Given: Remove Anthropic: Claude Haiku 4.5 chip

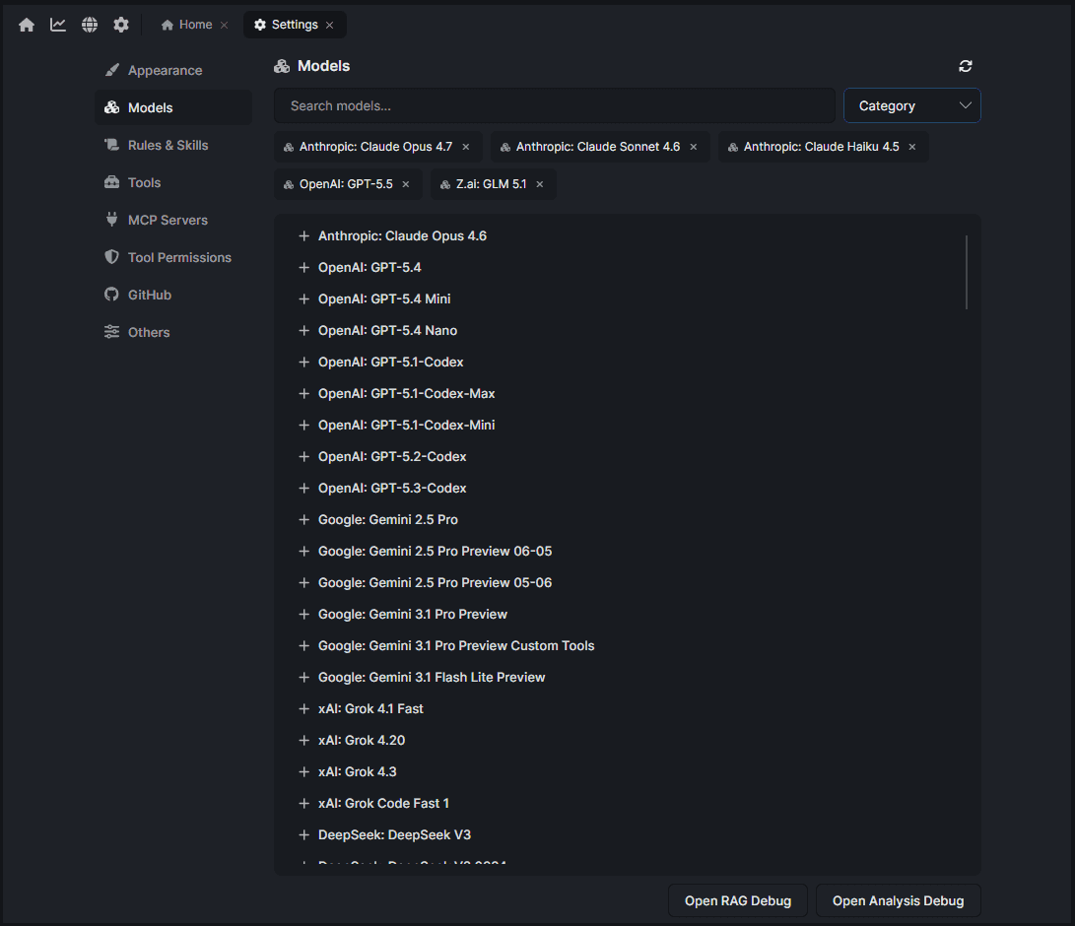Looking at the screenshot, I should click(x=912, y=147).
